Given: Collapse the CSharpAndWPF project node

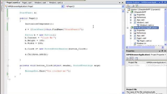Looking at the screenshot, I should 128,12.
